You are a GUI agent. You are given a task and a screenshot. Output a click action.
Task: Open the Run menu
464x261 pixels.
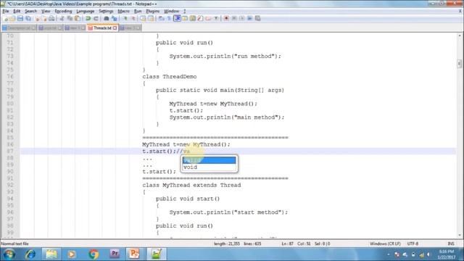point(138,12)
